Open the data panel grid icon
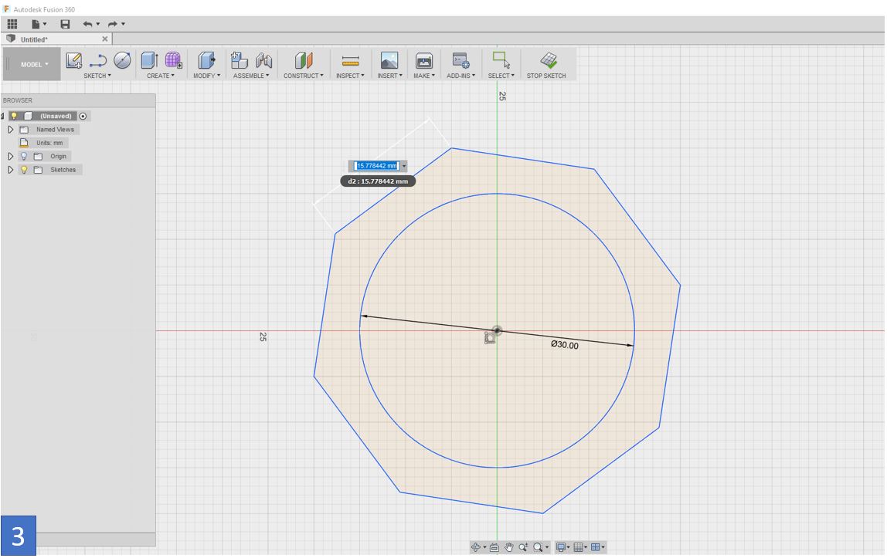 click(12, 24)
